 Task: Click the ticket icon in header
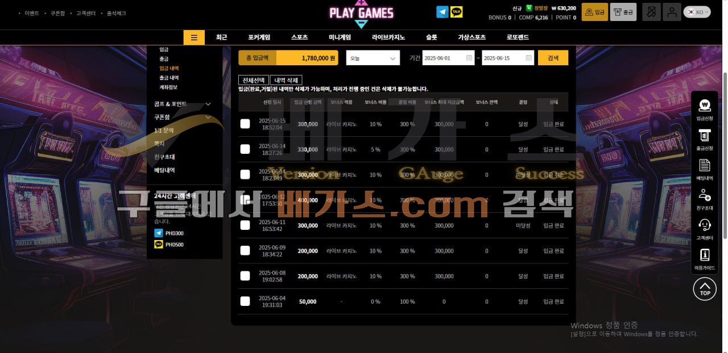(x=651, y=12)
